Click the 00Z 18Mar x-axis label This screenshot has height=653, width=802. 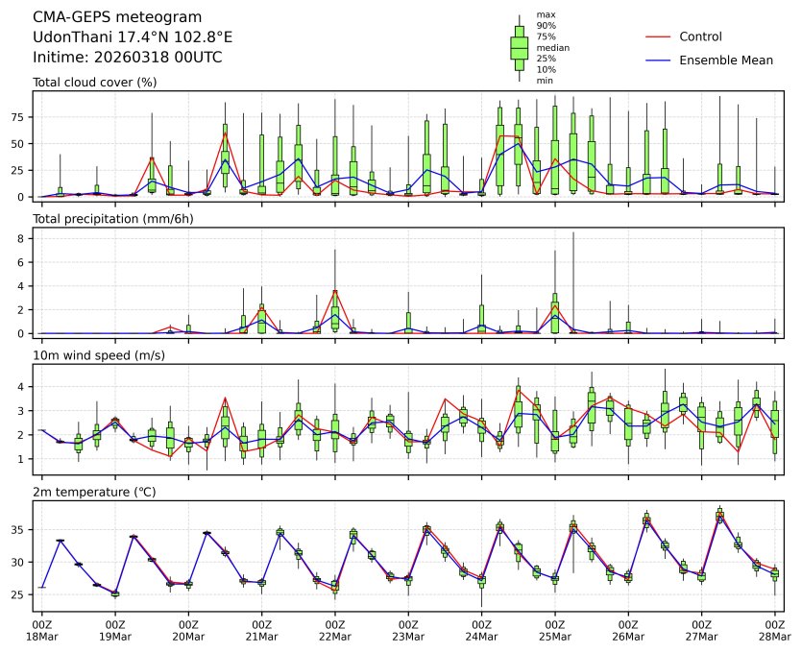tap(41, 630)
